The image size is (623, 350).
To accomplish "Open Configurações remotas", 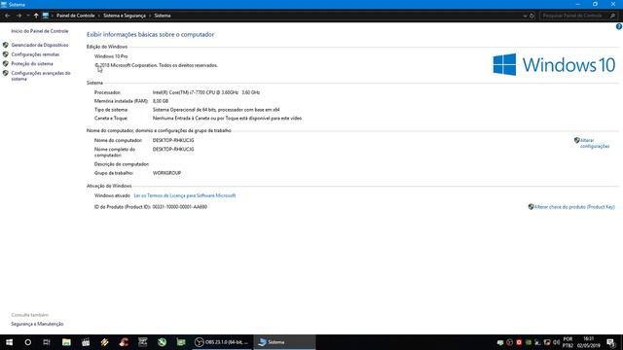I will 35,54.
